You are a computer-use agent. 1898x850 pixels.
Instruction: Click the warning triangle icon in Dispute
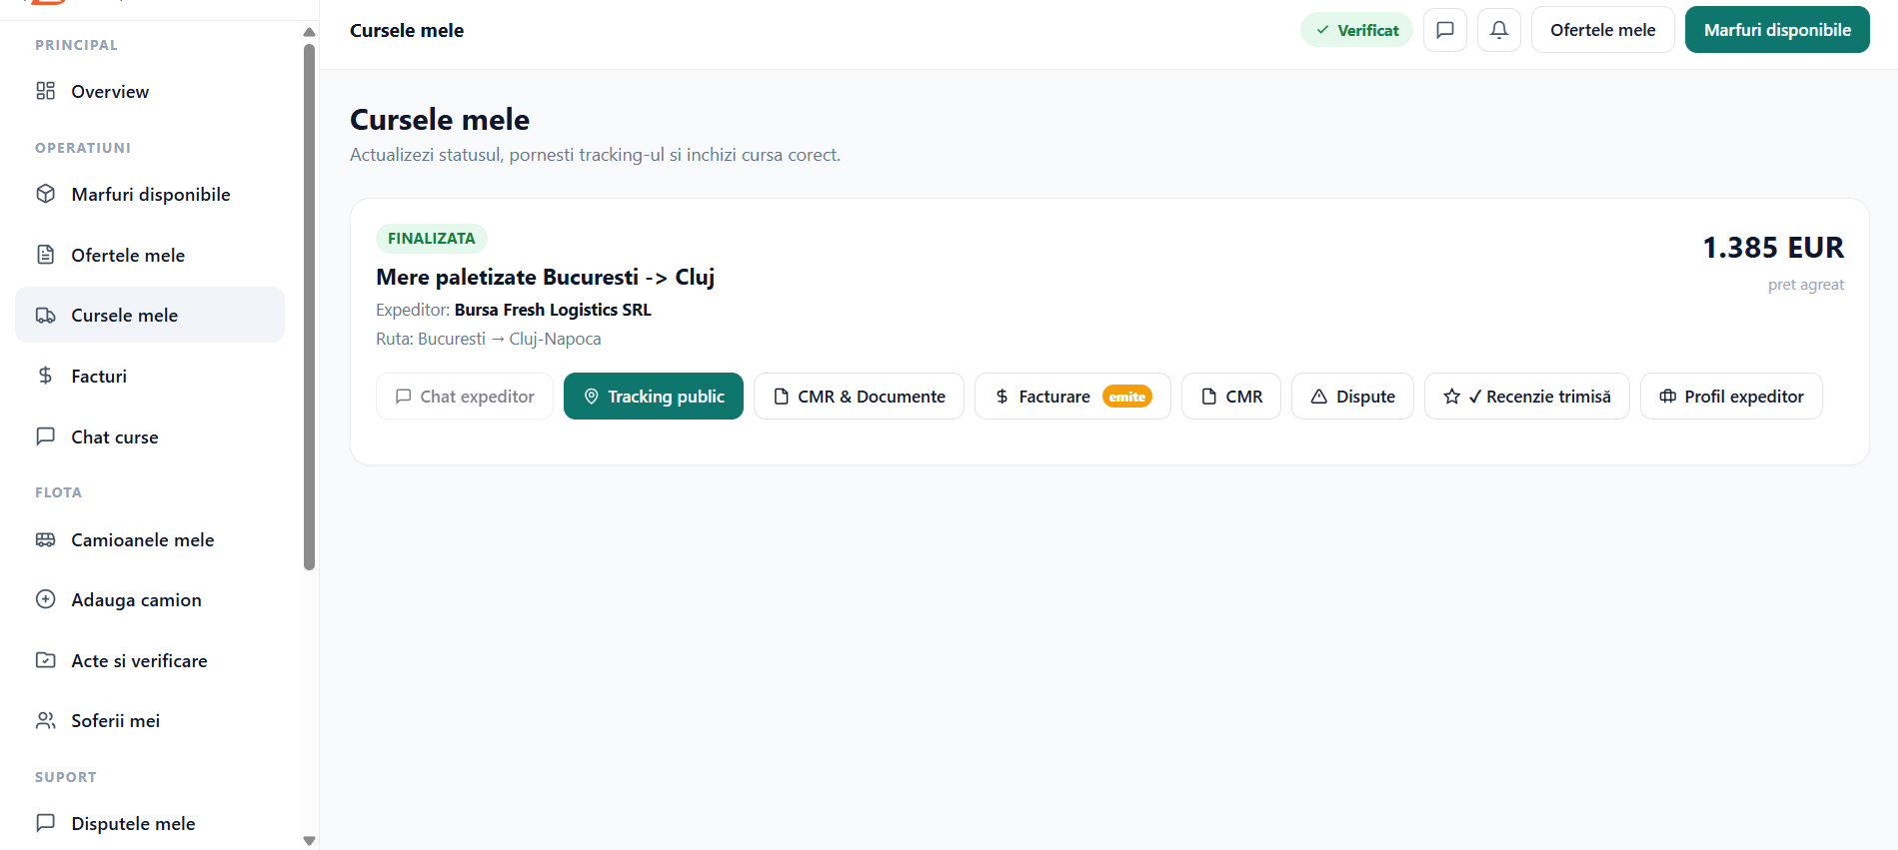(x=1319, y=397)
